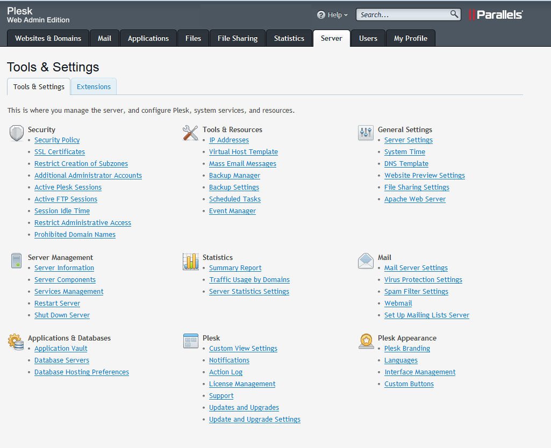Open Server Information
The height and width of the screenshot is (448, 551).
(65, 268)
